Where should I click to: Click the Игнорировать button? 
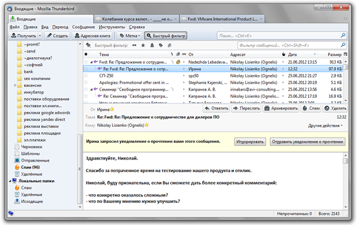click(x=250, y=142)
